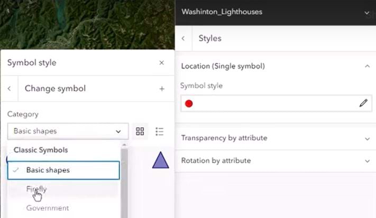
Task: Click the Symbol style preview field
Action: click(272, 103)
